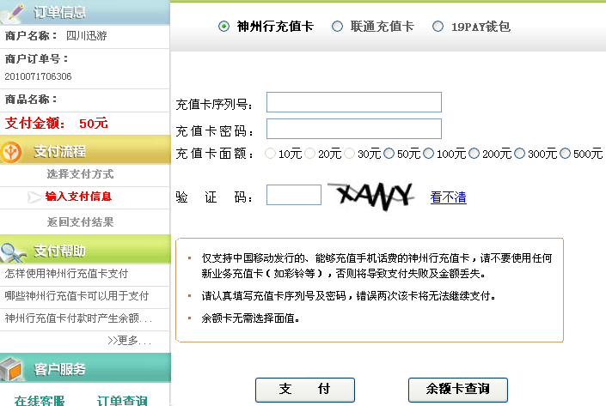Image resolution: width=606 pixels, height=406 pixels.
Task: Expand more help topics via 更多
Action: (x=129, y=340)
